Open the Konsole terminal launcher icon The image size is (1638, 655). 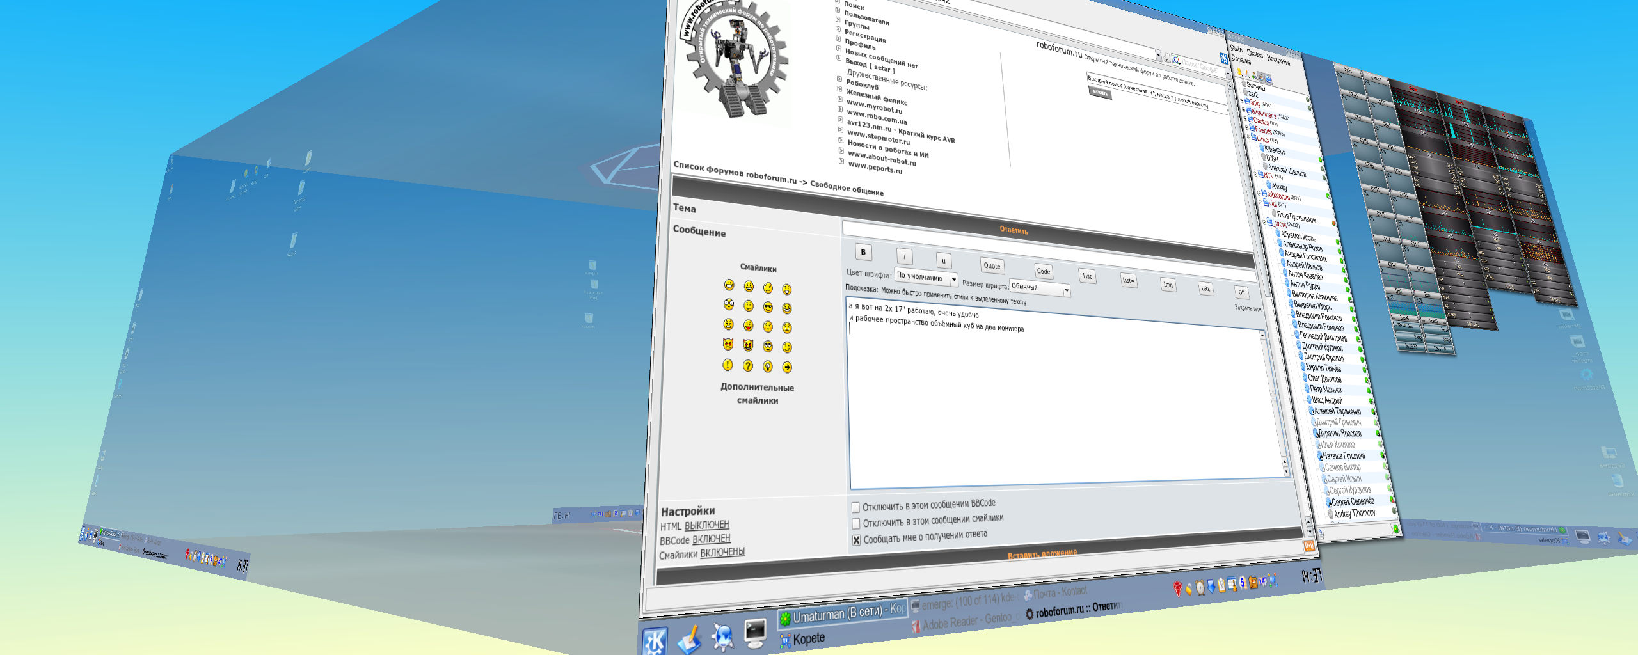pos(756,633)
